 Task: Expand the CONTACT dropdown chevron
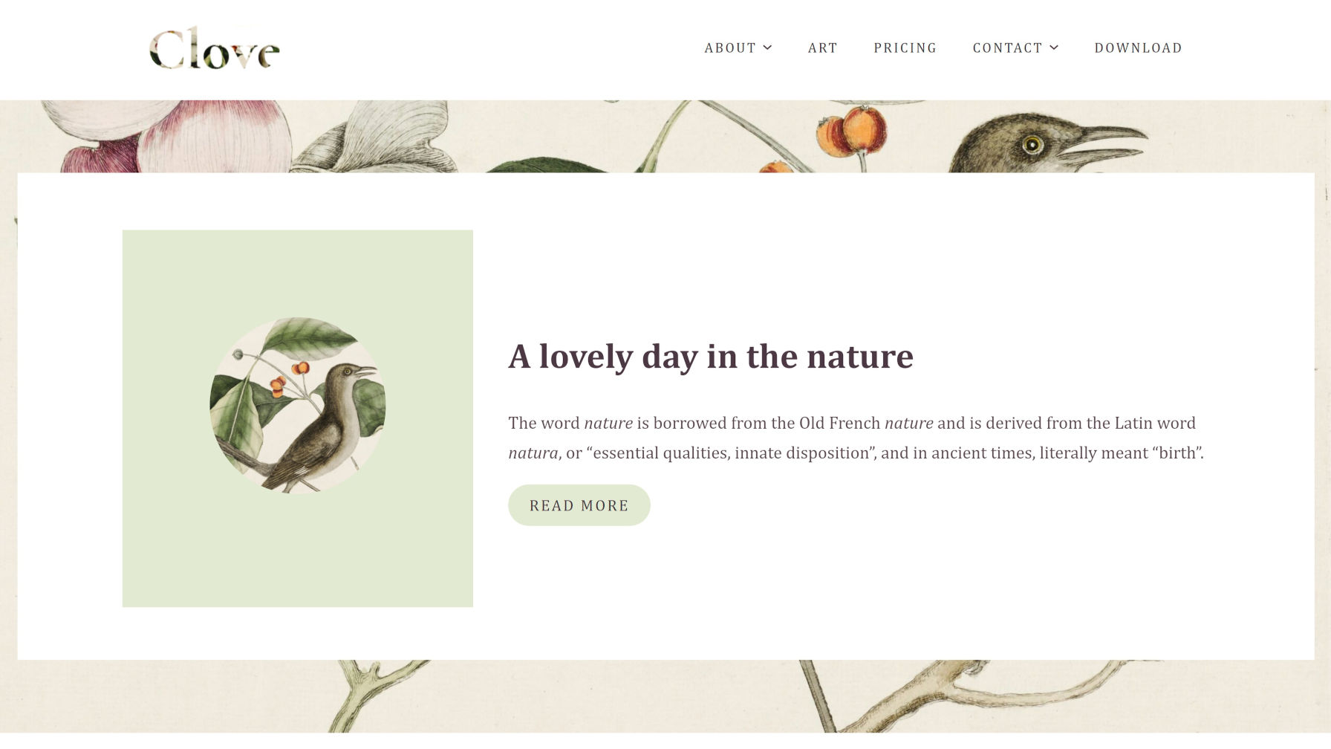tap(1054, 48)
